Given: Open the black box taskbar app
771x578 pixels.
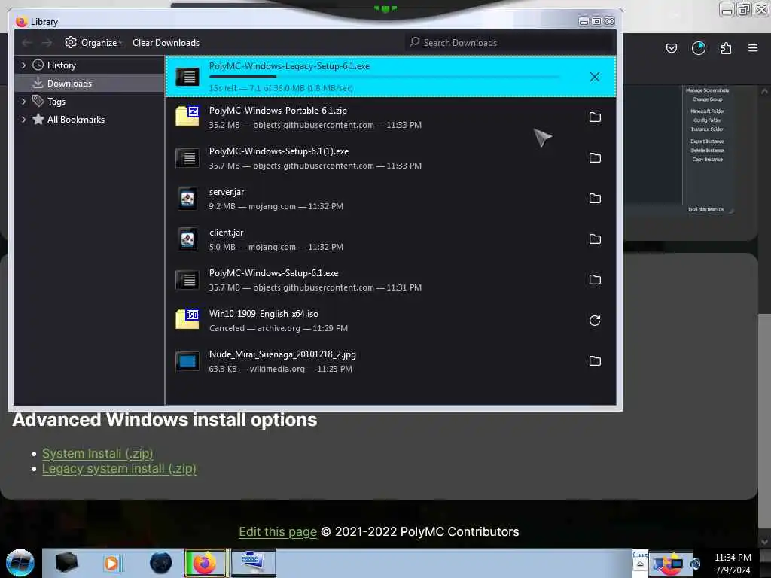Looking at the screenshot, I should click(67, 563).
